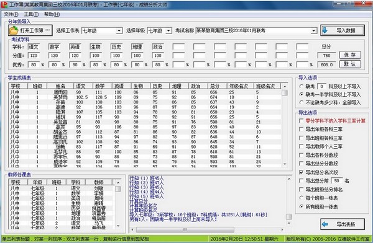The height and width of the screenshot is (243, 373).
Task: Choose 每个班级一张表 radio button
Action: (302, 198)
